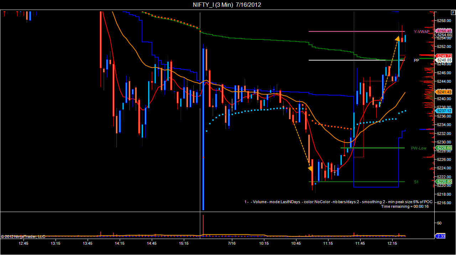This screenshot has height=255, width=456.
Task: Select the green 5220.80 S1 price marker
Action: click(444, 181)
